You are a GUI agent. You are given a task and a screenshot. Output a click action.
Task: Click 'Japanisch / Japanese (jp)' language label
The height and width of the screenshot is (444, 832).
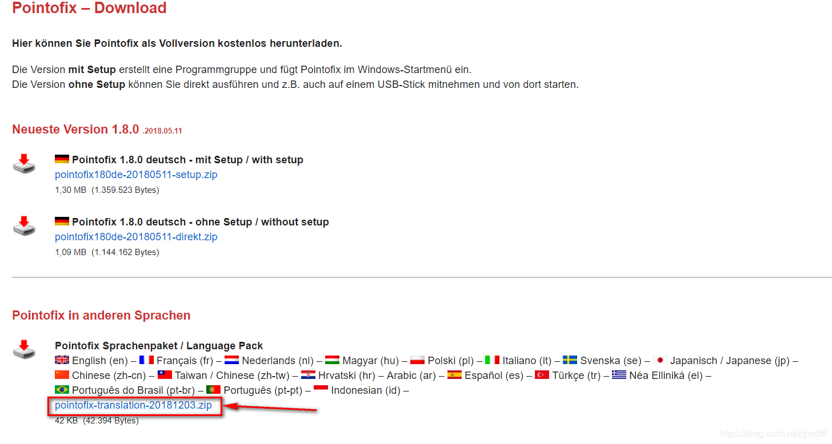[730, 361]
